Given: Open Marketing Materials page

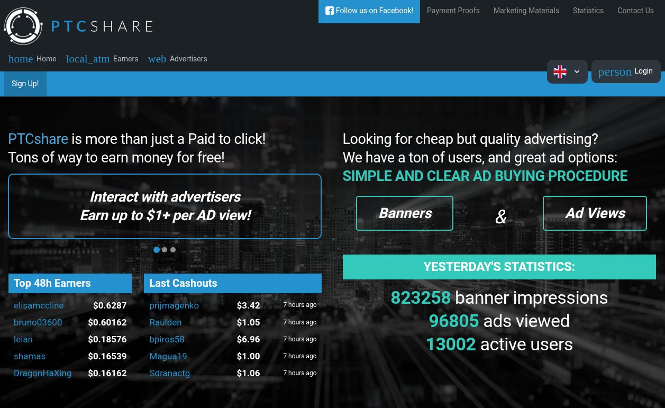Looking at the screenshot, I should click(x=526, y=11).
